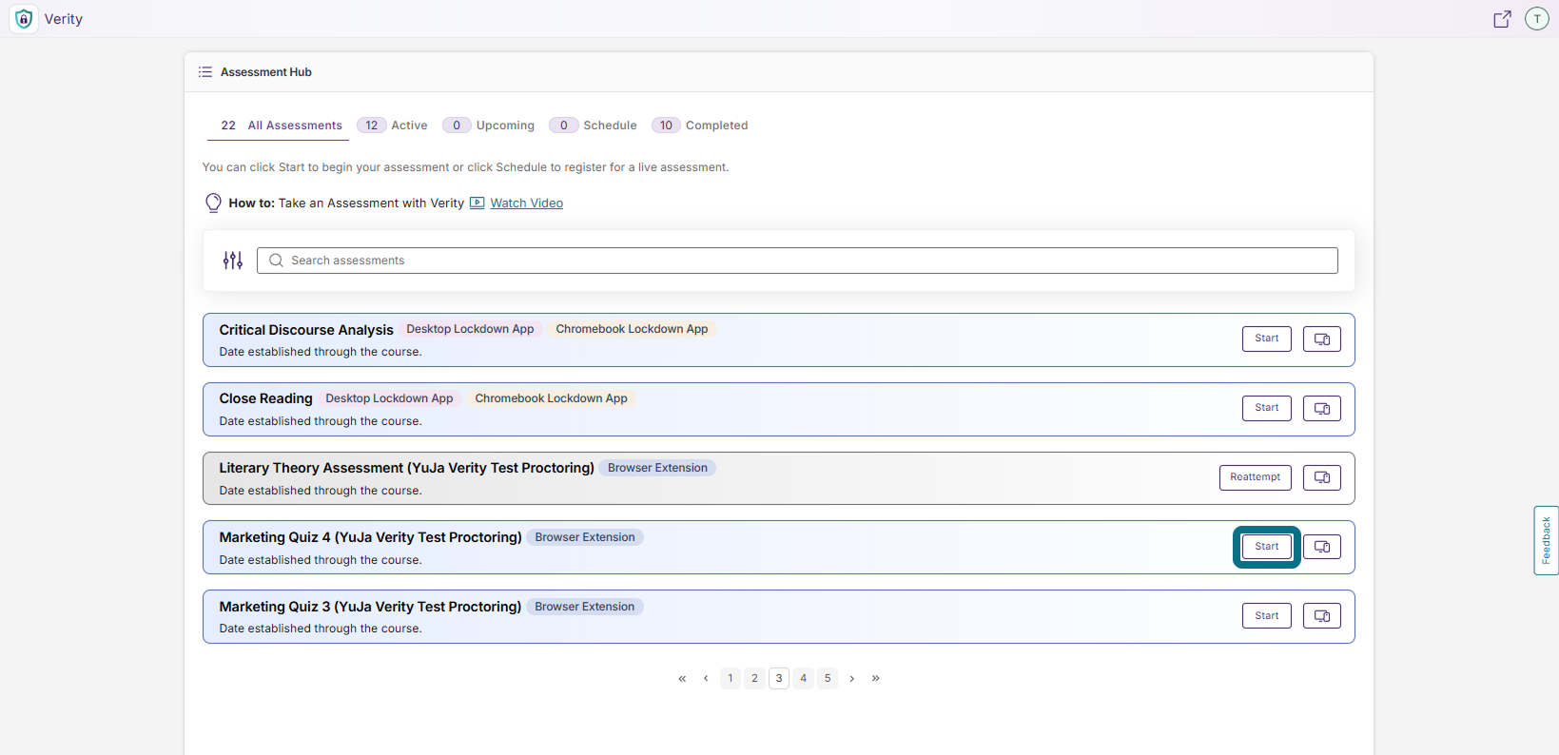Reattempt the Literary Theory Assessment
Viewport: 1559px width, 755px height.
pos(1256,477)
